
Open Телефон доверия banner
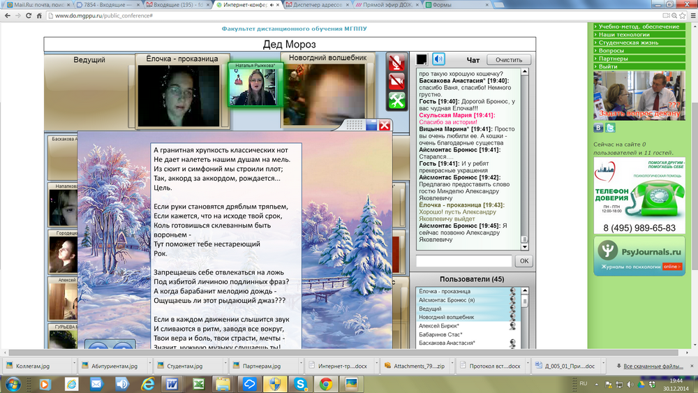639,196
